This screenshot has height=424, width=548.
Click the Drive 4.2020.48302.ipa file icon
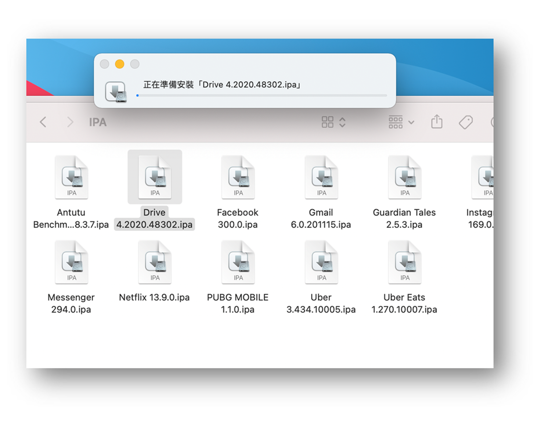pyautogui.click(x=155, y=177)
